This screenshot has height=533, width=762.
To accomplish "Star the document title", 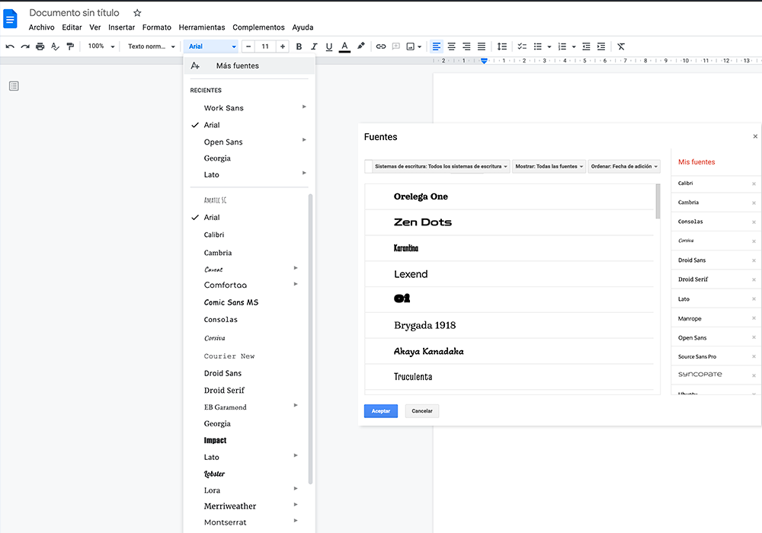I will click(137, 13).
